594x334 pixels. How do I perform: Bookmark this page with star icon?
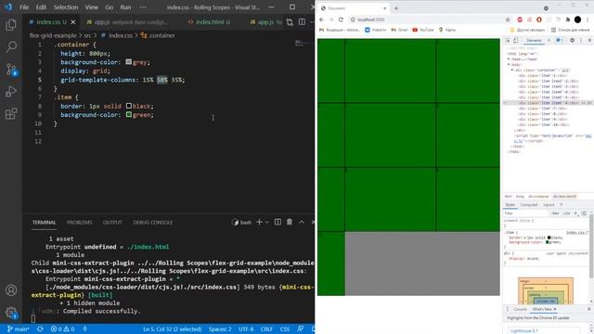tap(508, 19)
